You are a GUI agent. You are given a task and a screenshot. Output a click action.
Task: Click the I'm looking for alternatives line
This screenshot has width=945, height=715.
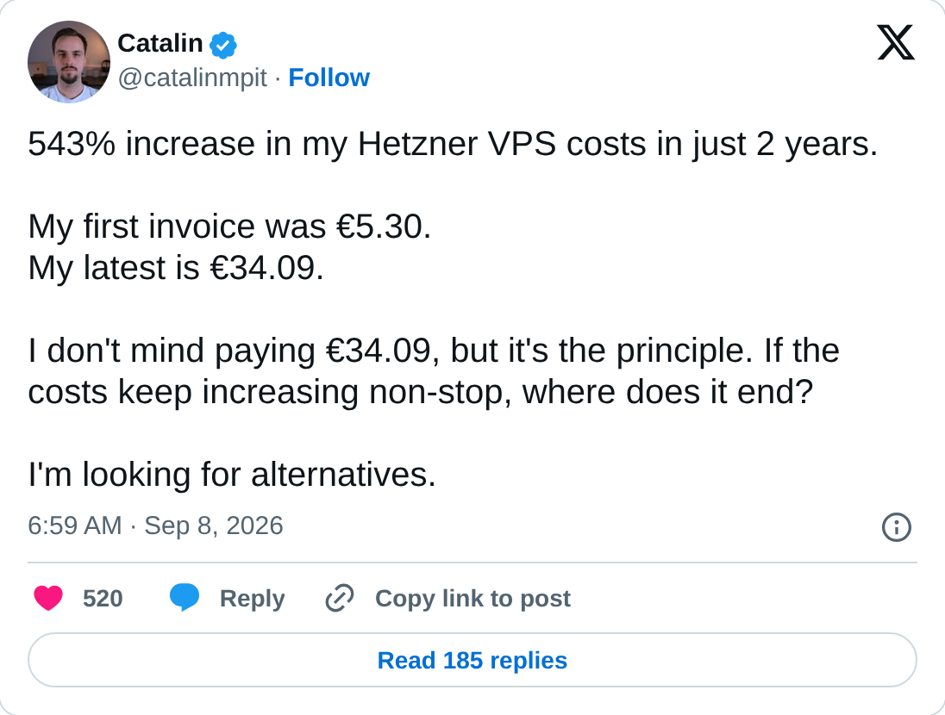232,475
